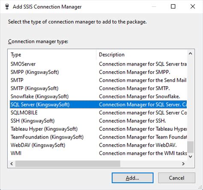The height and width of the screenshot is (190, 203).
Task: Close the Add SSIS Connection Manager dialog
Action: click(193, 6)
